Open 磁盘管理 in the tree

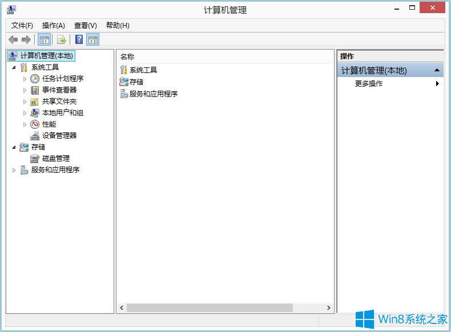[55, 158]
